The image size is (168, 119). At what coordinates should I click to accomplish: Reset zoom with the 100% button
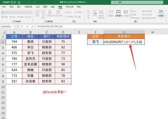click(x=94, y=13)
